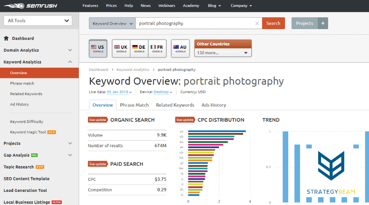Open Help in the top navigation
This screenshot has width=369, height=205.
129,6
